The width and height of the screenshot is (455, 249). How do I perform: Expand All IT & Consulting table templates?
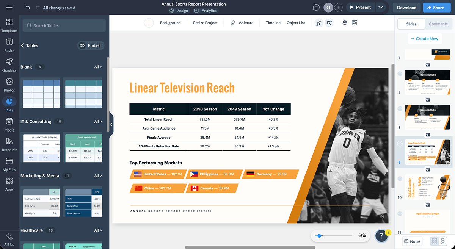click(x=98, y=121)
